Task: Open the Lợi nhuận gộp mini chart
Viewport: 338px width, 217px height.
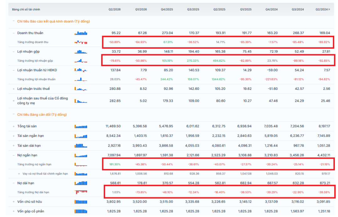Action: (81, 52)
